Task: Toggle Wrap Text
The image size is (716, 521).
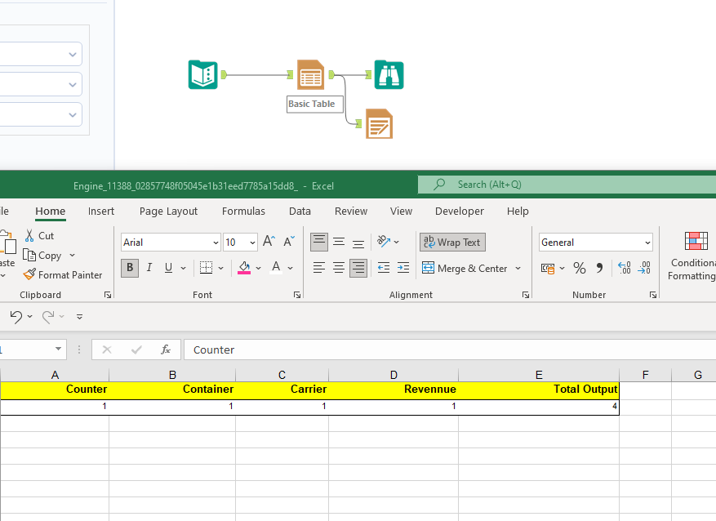Action: (x=451, y=242)
